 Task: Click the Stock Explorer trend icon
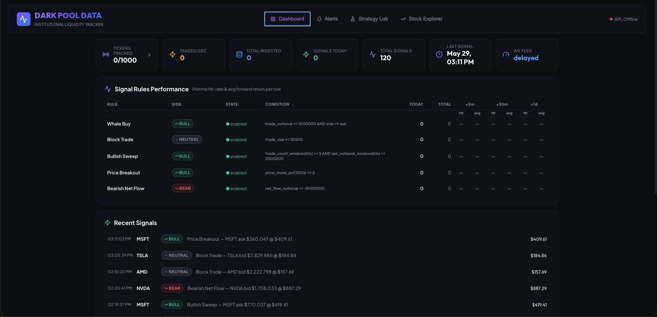tap(403, 19)
